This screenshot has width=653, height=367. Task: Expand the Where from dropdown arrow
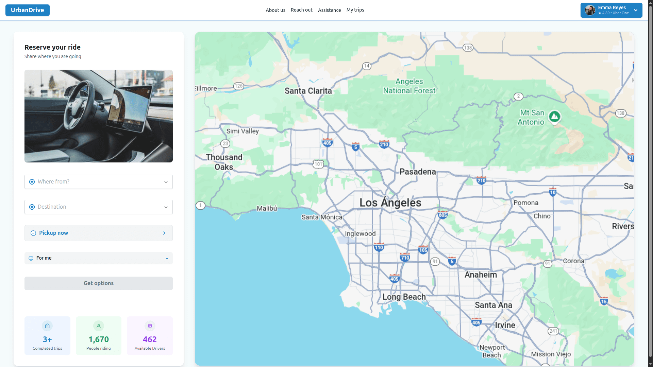pyautogui.click(x=166, y=182)
